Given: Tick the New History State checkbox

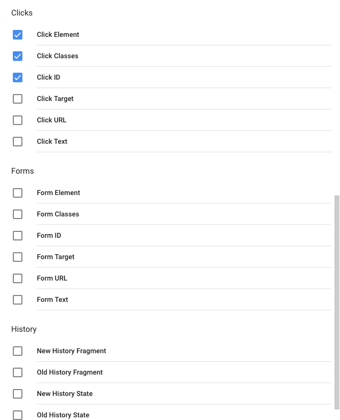Looking at the screenshot, I should (18, 394).
